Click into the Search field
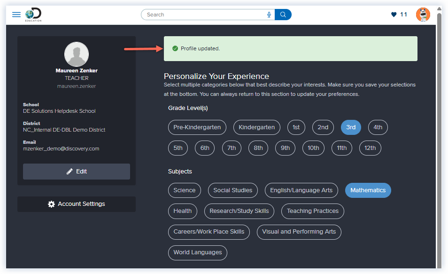Screen dimensions: 448x274 pyautogui.click(x=204, y=15)
